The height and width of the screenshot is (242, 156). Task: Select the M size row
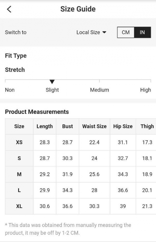click(81, 174)
